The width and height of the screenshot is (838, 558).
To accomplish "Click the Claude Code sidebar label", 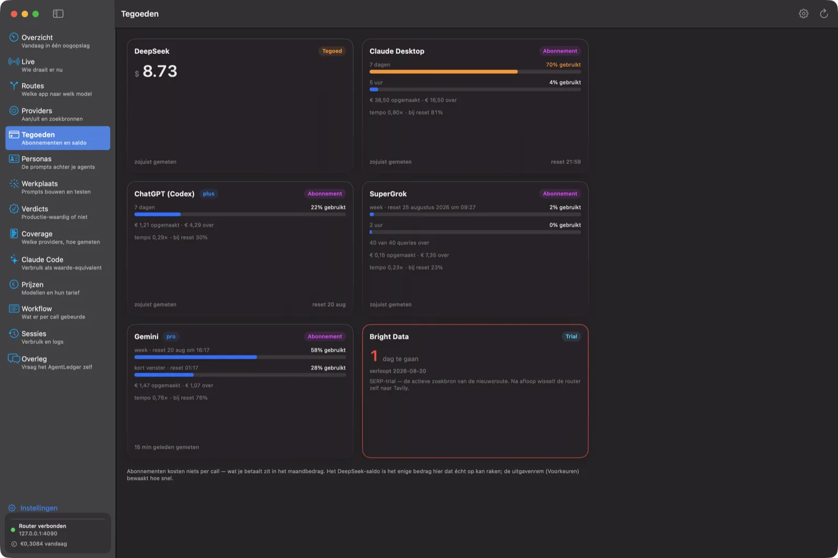I will click(42, 260).
